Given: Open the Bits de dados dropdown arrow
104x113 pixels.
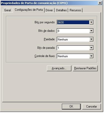Looking at the screenshot, I should point(91,31).
